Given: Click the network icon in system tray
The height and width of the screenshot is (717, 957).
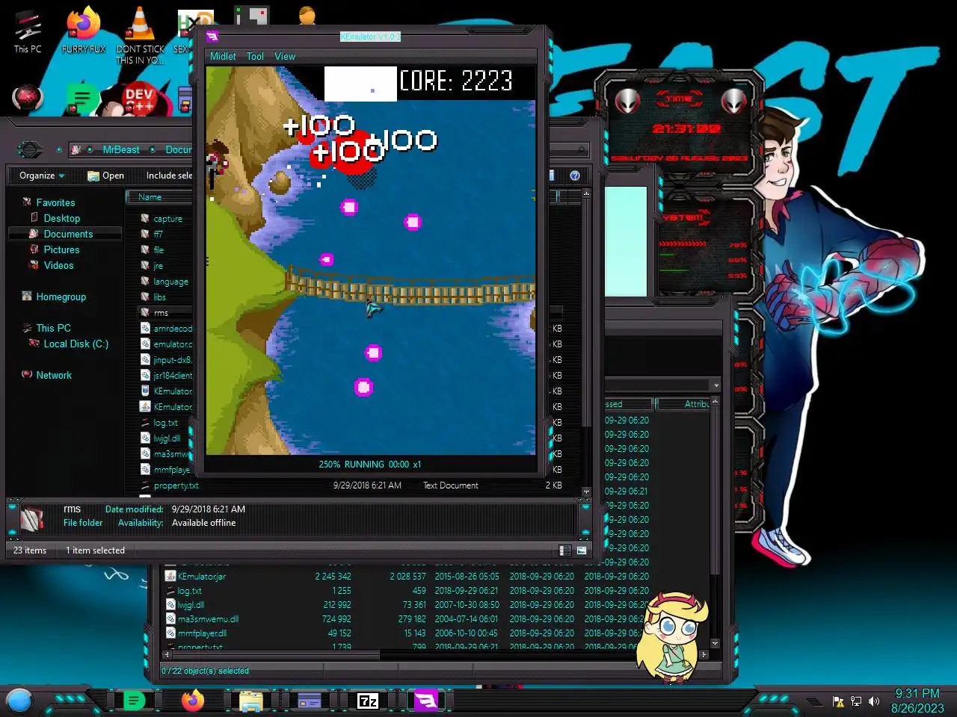Looking at the screenshot, I should pos(856,701).
